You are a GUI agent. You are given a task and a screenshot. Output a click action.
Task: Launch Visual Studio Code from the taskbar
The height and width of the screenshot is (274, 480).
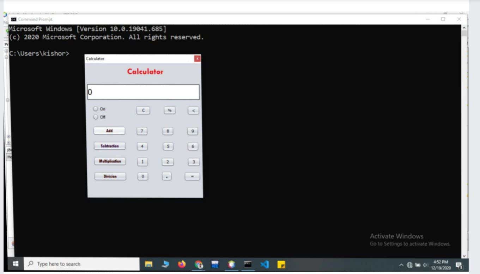[264, 264]
